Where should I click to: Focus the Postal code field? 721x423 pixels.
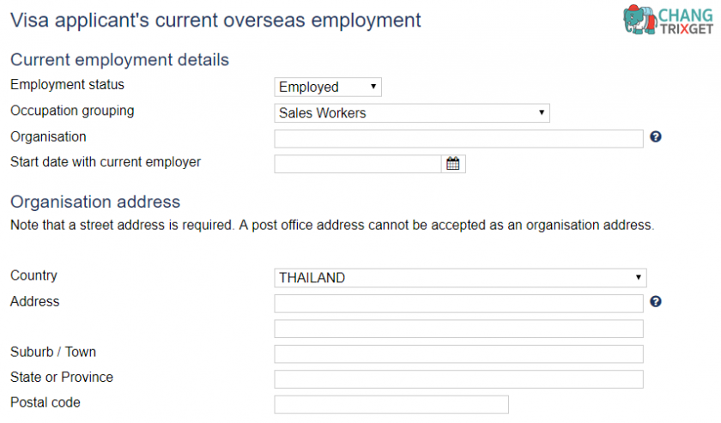tap(391, 405)
